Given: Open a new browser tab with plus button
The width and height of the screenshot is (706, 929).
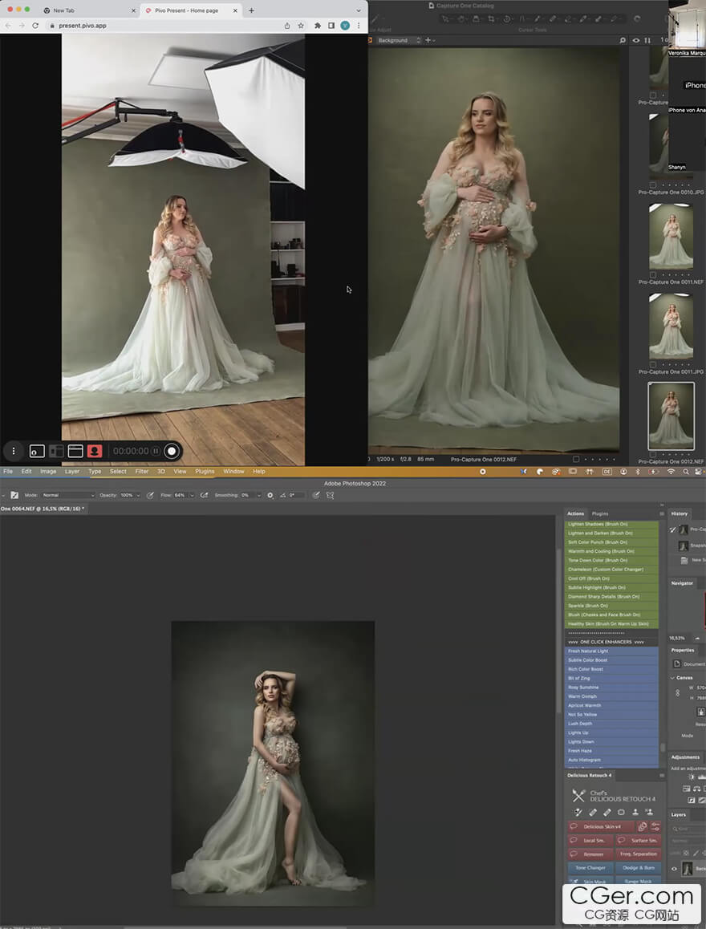Looking at the screenshot, I should [252, 10].
